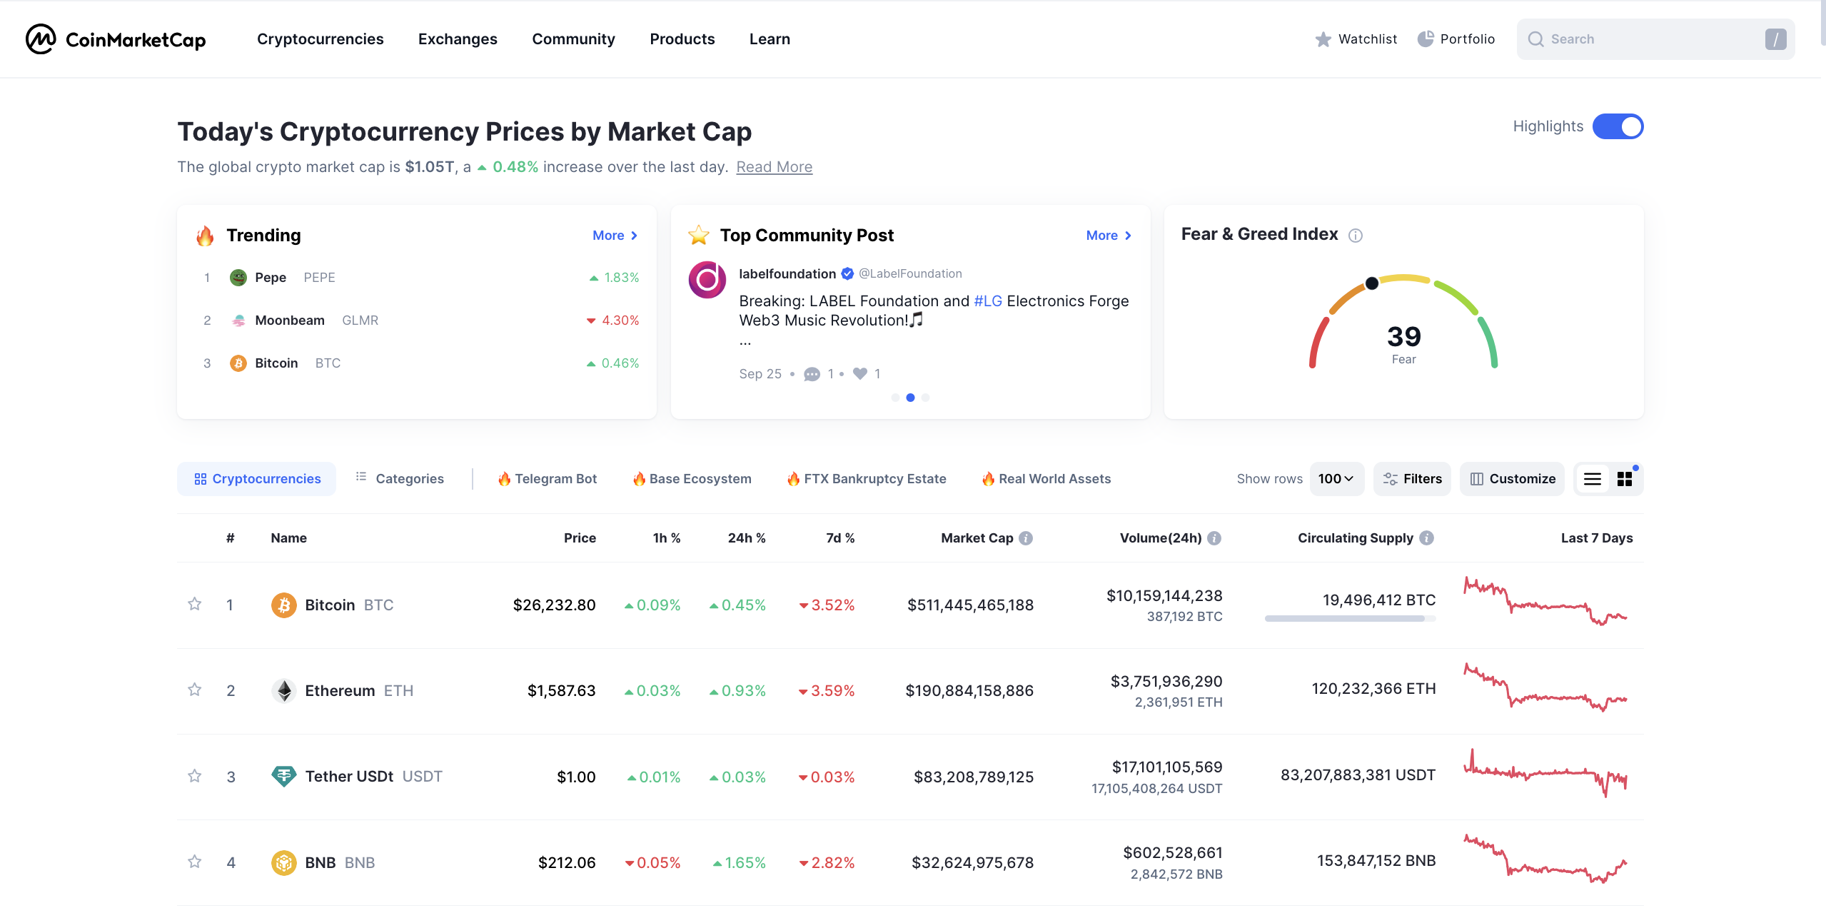The width and height of the screenshot is (1826, 908).
Task: Switch to grid view icon
Action: click(1625, 479)
